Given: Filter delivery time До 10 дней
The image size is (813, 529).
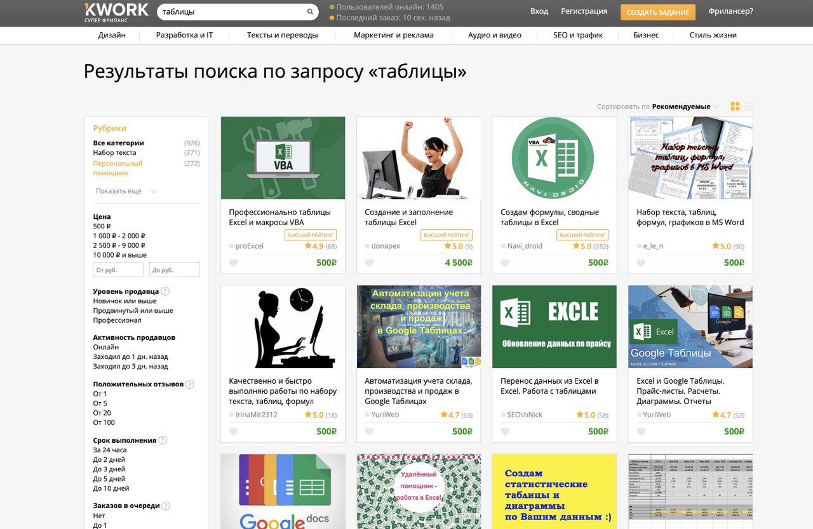Looking at the screenshot, I should pos(111,488).
